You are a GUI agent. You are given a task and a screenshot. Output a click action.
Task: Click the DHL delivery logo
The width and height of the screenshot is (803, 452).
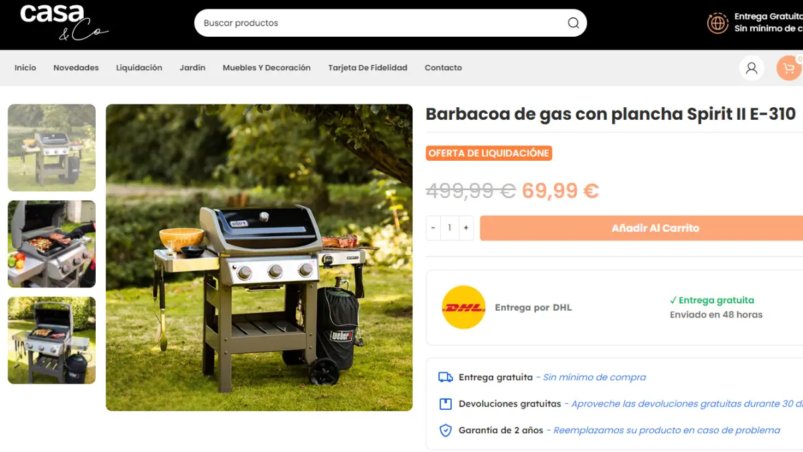click(x=464, y=307)
